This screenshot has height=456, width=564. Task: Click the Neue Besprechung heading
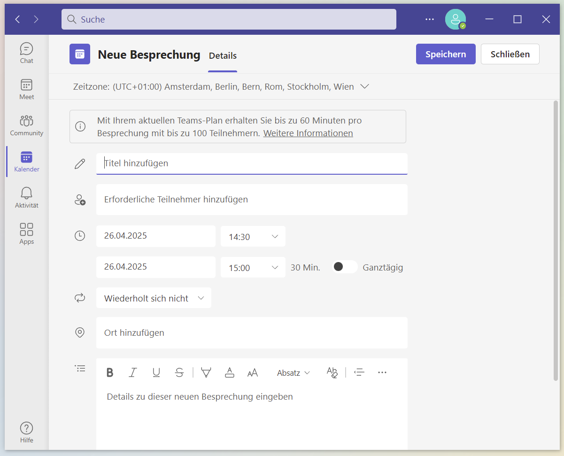[149, 54]
